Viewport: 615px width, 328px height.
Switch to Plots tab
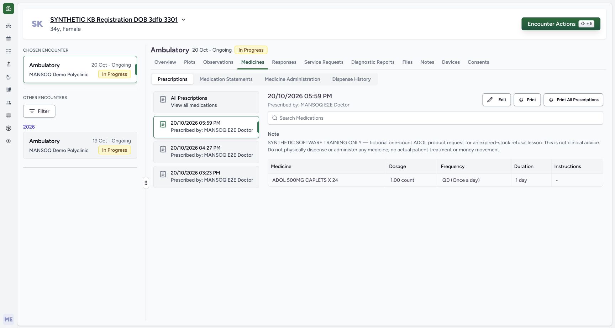pyautogui.click(x=190, y=62)
